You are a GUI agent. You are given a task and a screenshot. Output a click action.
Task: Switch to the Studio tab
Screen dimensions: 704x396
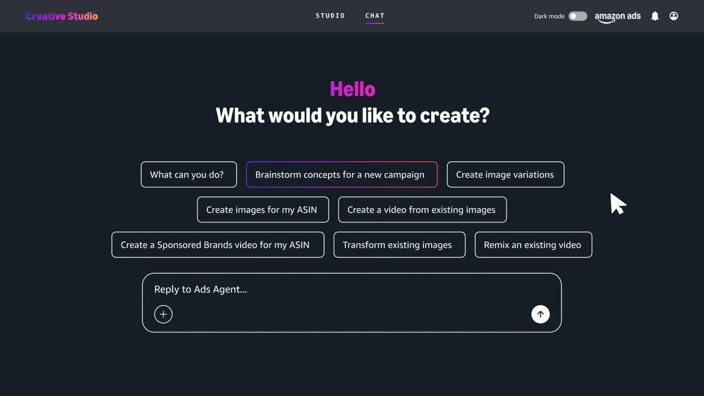coord(330,15)
